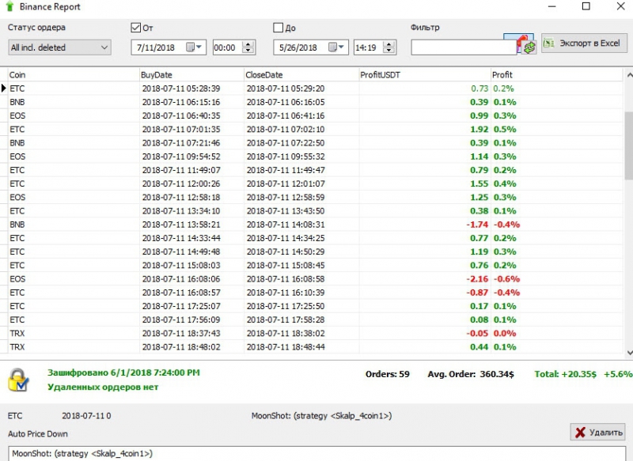The image size is (633, 461).
Task: Click the lock encryption icon
Action: 18,380
